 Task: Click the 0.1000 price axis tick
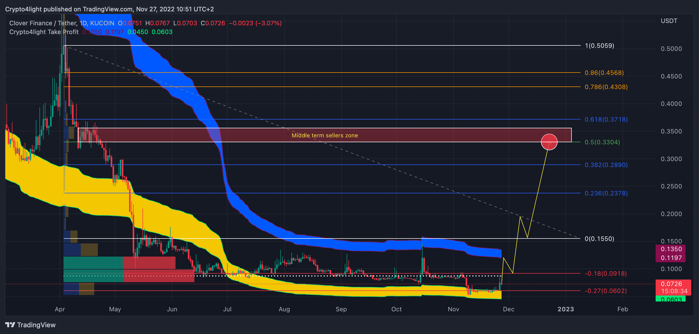(671, 269)
